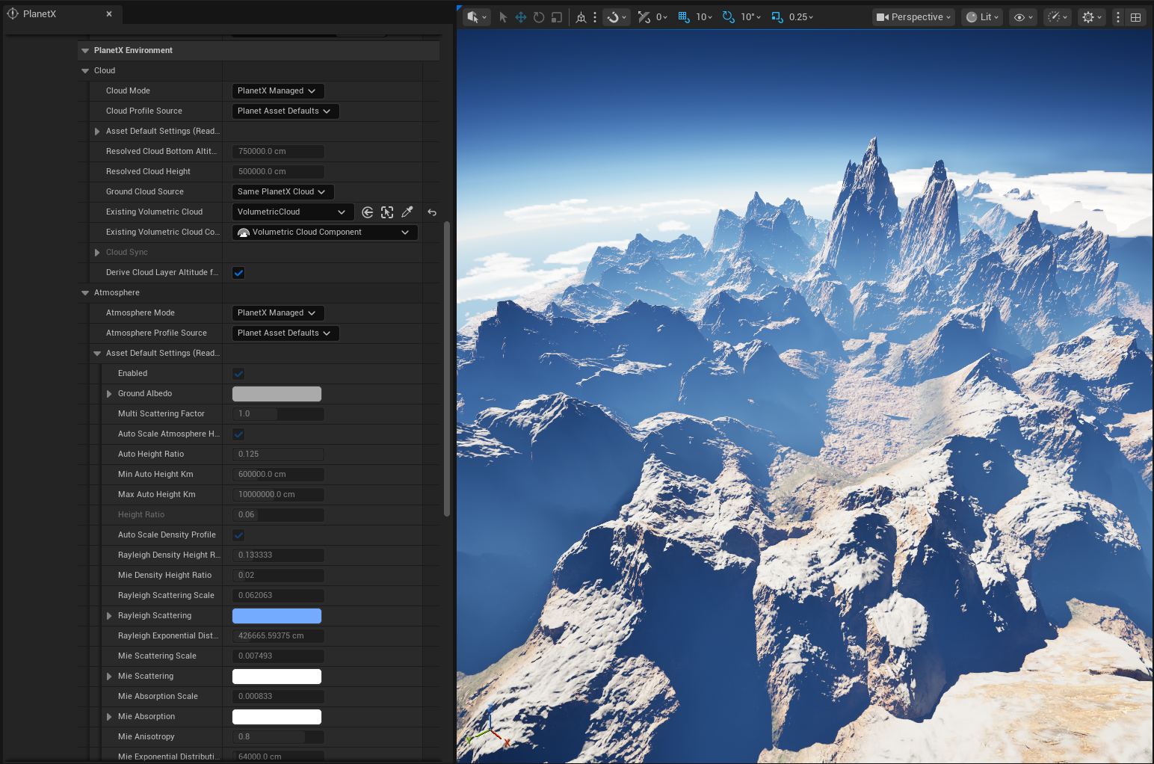The width and height of the screenshot is (1154, 764).
Task: Open rotation snap 10° dropdown
Action: click(750, 17)
